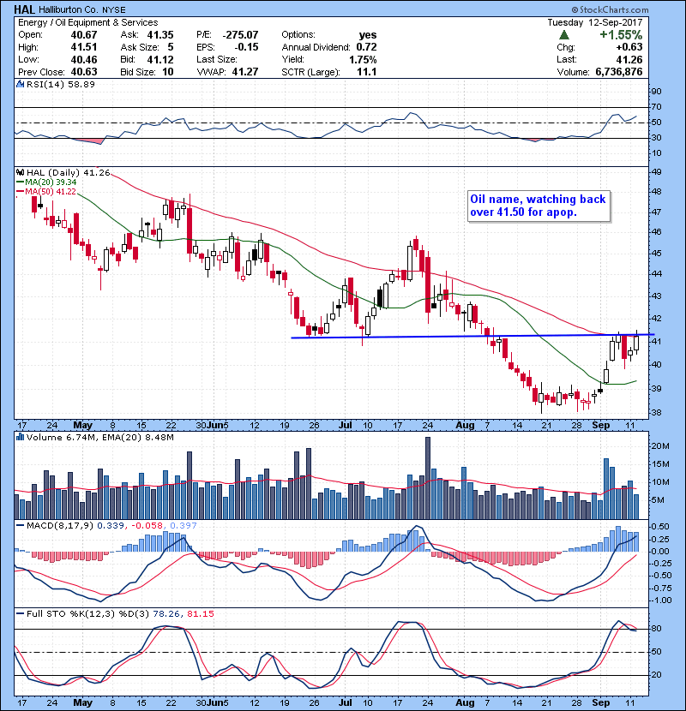Click the Volume 6,736,876 value
Viewport: 686px width, 711px height.
[619, 72]
